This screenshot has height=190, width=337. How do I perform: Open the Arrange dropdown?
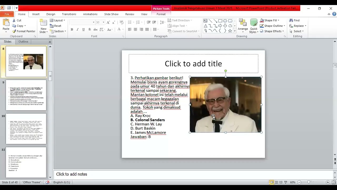pyautogui.click(x=243, y=26)
